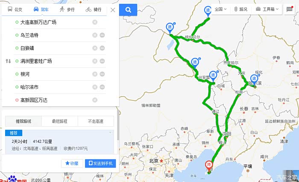The width and height of the screenshot is (299, 182).
Task: Switch to the 公交 transit tab
Action: click(15, 9)
